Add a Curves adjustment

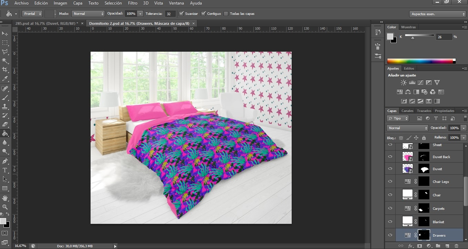pos(420,83)
